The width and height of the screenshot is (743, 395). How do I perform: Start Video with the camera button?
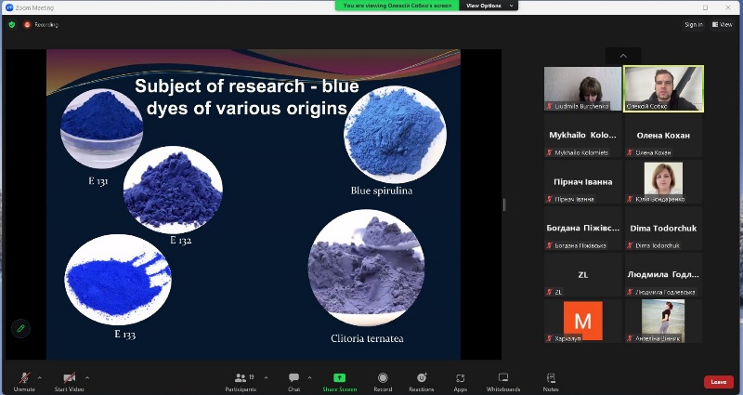[x=69, y=379]
